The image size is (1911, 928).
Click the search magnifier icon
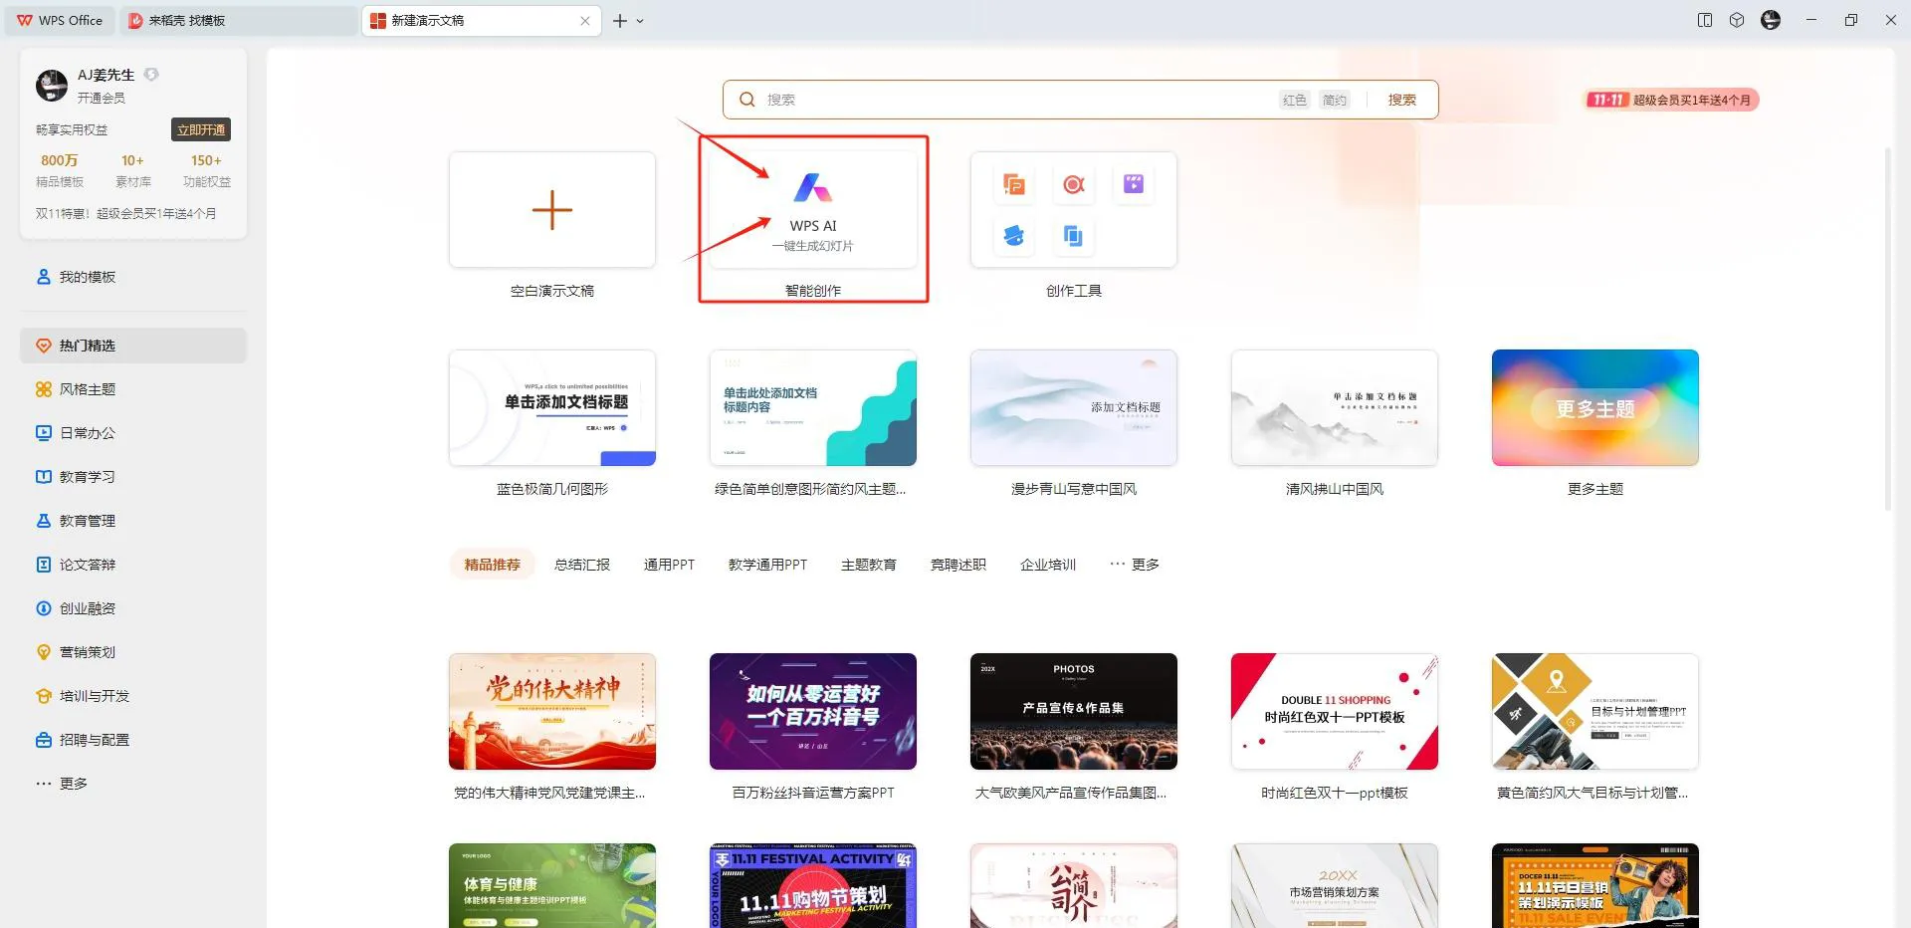(747, 100)
